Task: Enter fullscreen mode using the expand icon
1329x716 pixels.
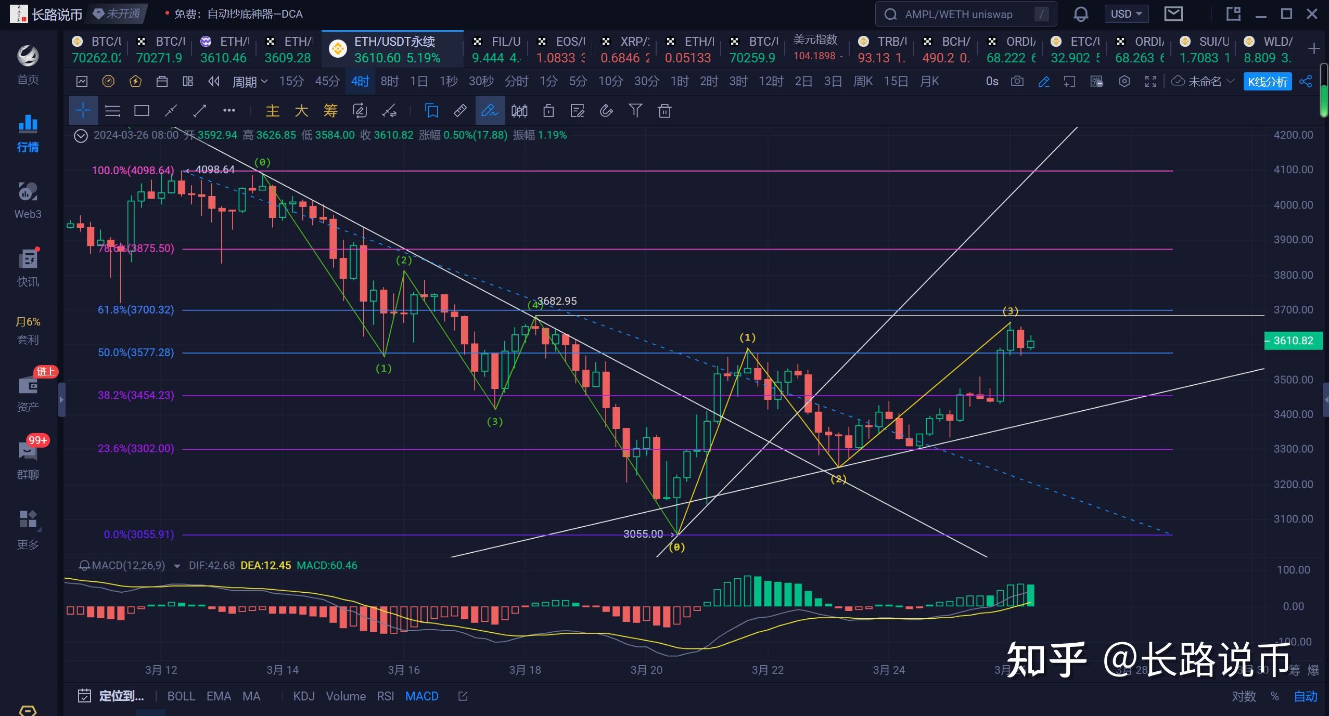Action: [1150, 82]
